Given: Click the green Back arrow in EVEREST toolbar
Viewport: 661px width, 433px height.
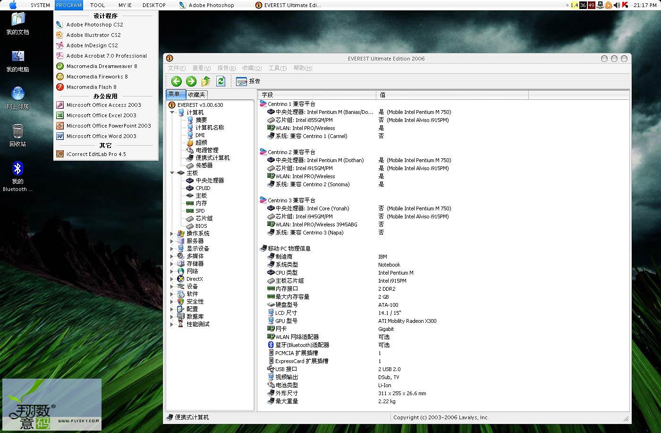Looking at the screenshot, I should [177, 81].
